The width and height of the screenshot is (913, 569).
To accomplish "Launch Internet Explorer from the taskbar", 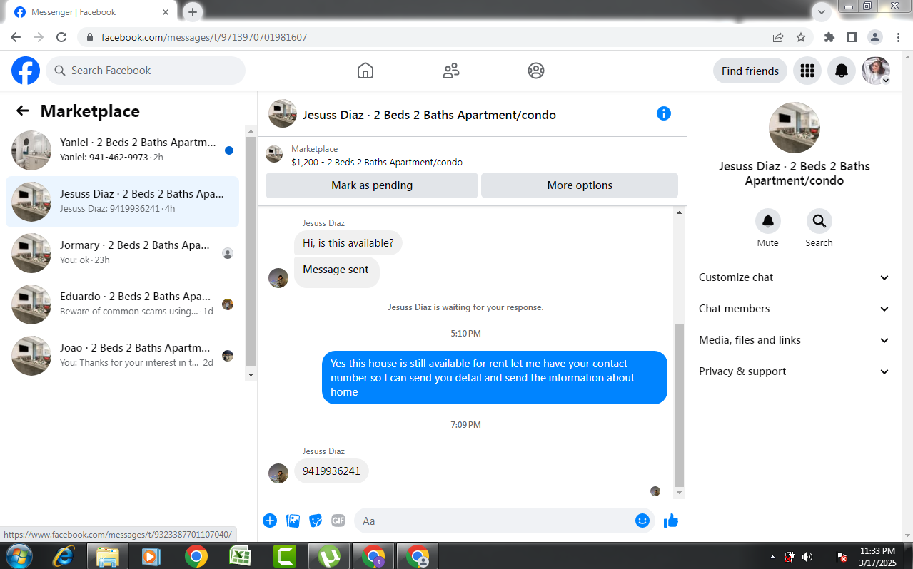I will point(63,556).
